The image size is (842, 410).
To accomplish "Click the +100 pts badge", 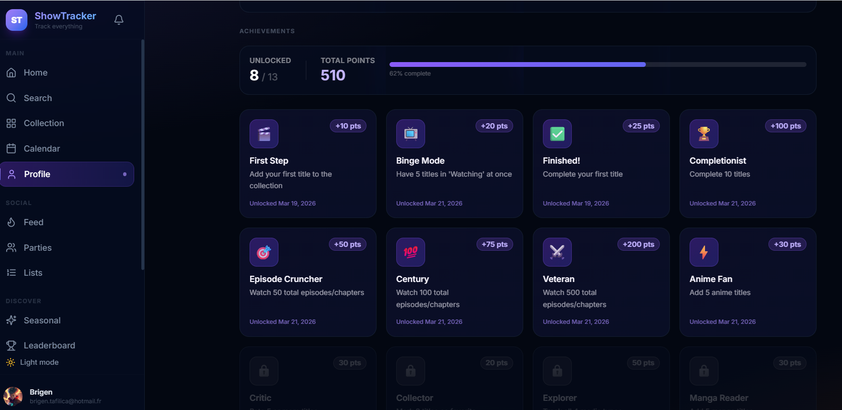I will coord(786,126).
